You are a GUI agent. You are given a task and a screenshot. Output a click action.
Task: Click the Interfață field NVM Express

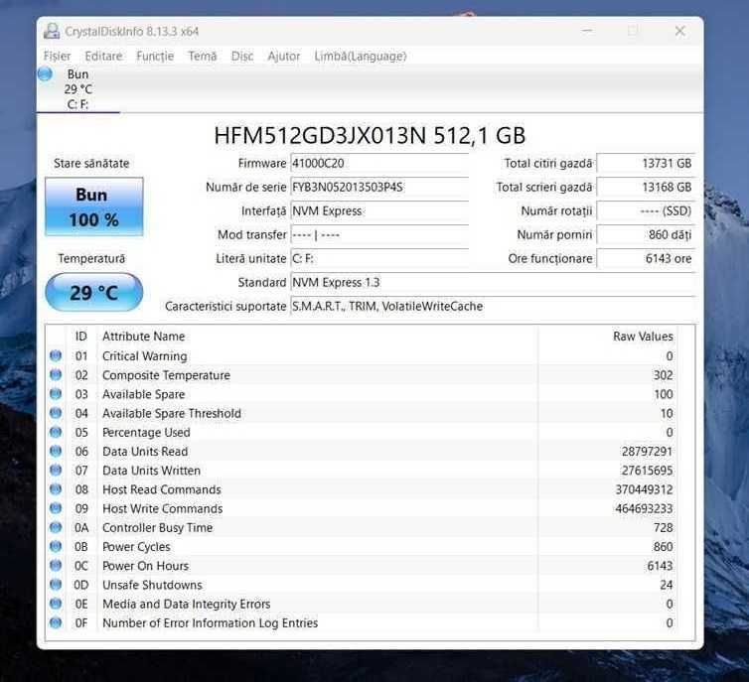(x=379, y=210)
